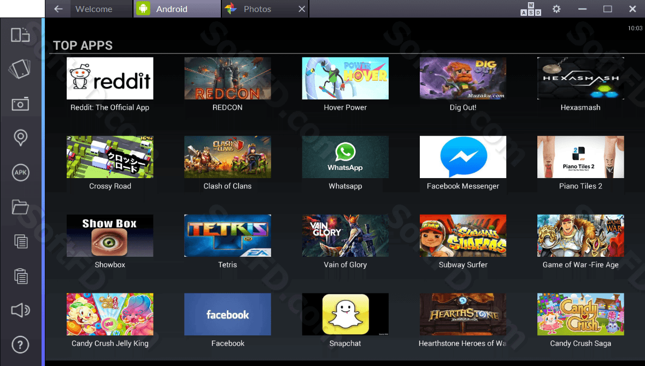Click the "REDCON" caption below its thumbnail
Screen dimensions: 645x366
click(227, 107)
